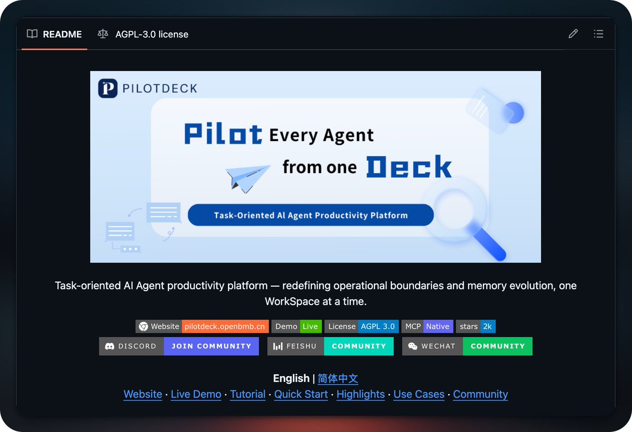
Task: Open the AGPL-3.0 license tab
Action: [143, 34]
